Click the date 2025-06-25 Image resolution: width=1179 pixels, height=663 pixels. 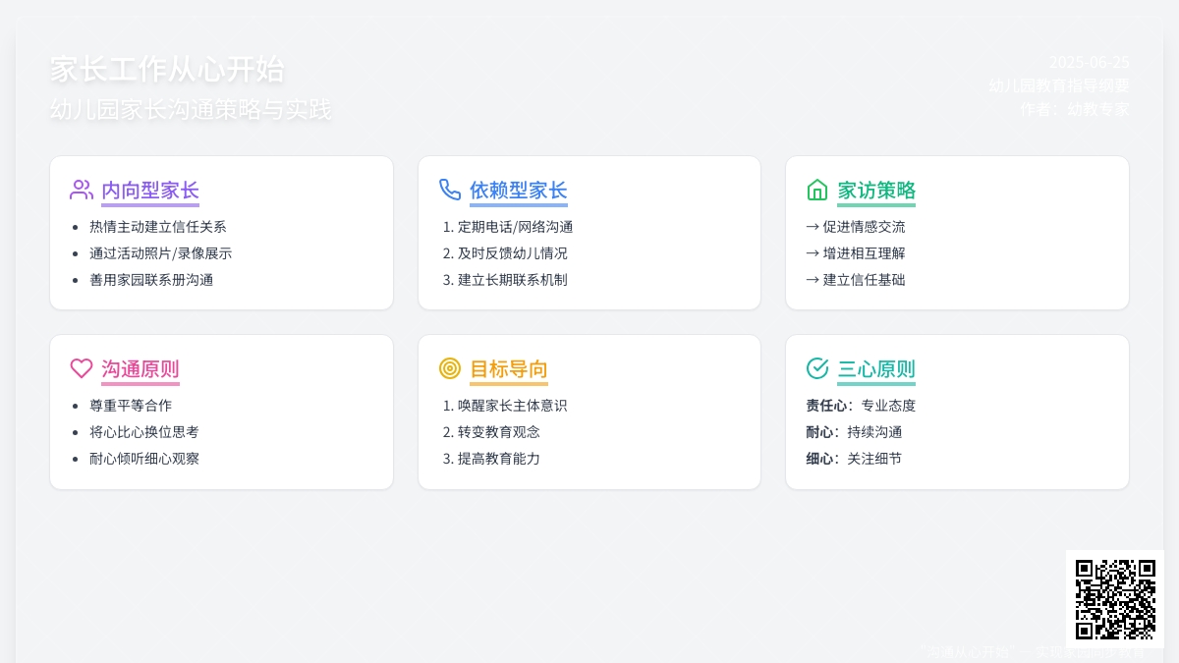1089,62
